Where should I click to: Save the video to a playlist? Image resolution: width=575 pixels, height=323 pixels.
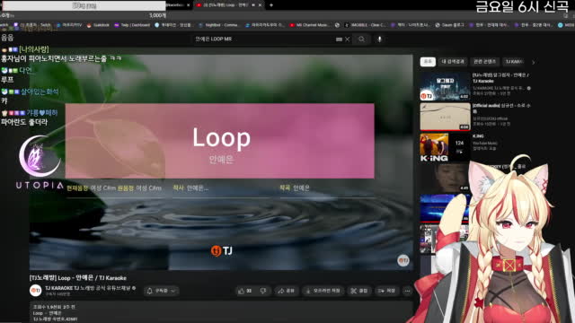(x=386, y=291)
